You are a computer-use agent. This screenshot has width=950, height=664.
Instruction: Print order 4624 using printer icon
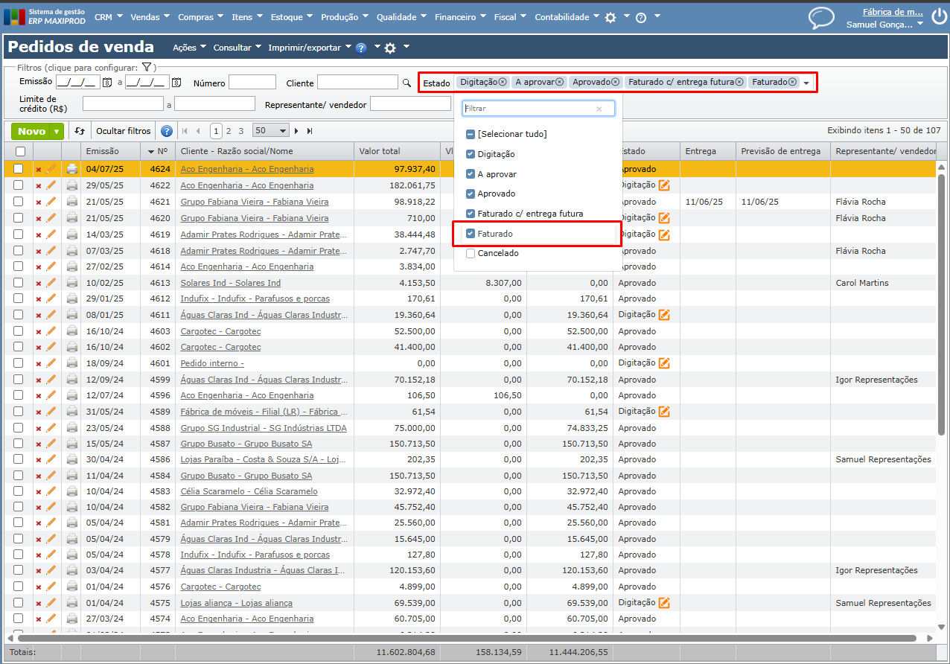(71, 169)
